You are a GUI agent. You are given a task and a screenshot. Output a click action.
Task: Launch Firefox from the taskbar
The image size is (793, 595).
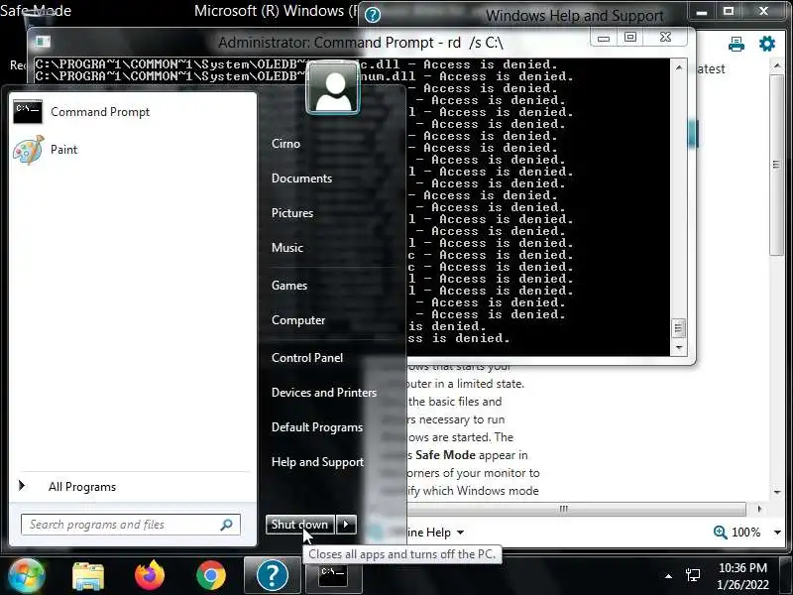[150, 576]
